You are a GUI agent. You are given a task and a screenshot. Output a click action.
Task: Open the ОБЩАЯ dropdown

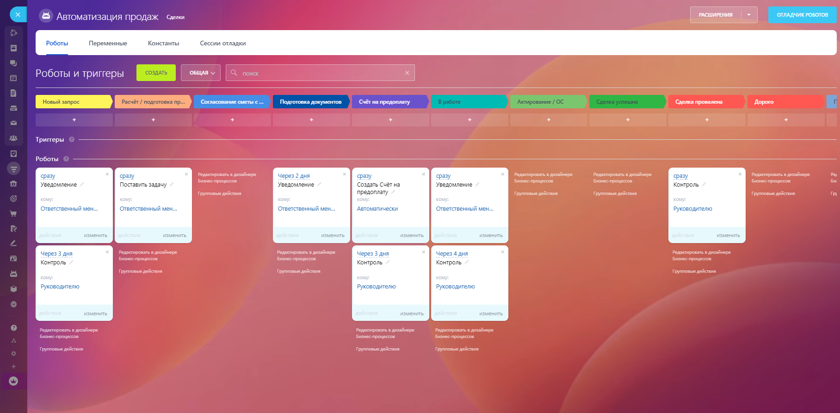[x=201, y=73]
